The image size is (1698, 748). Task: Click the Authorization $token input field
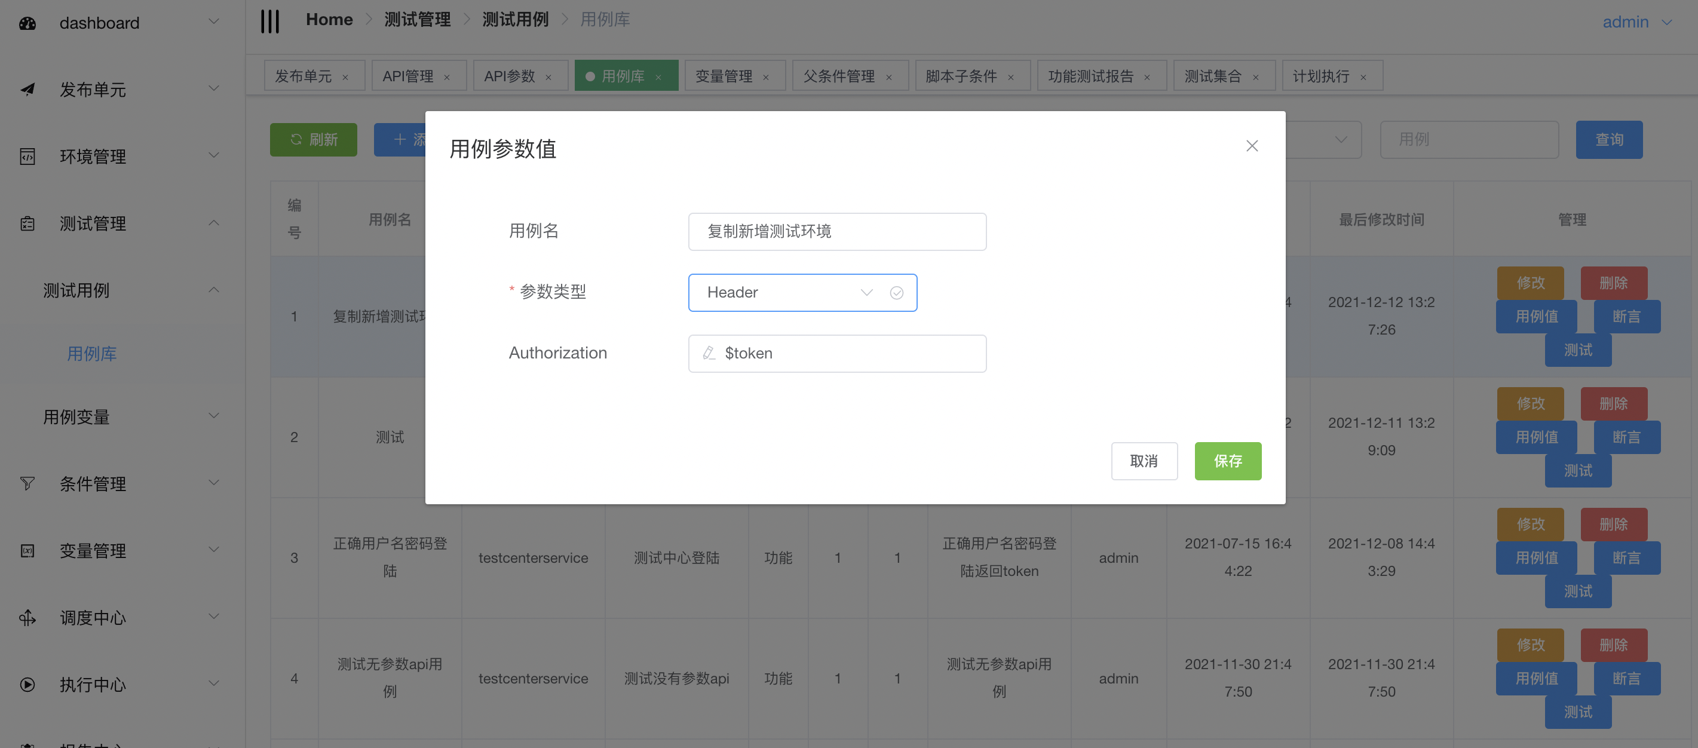pos(836,353)
